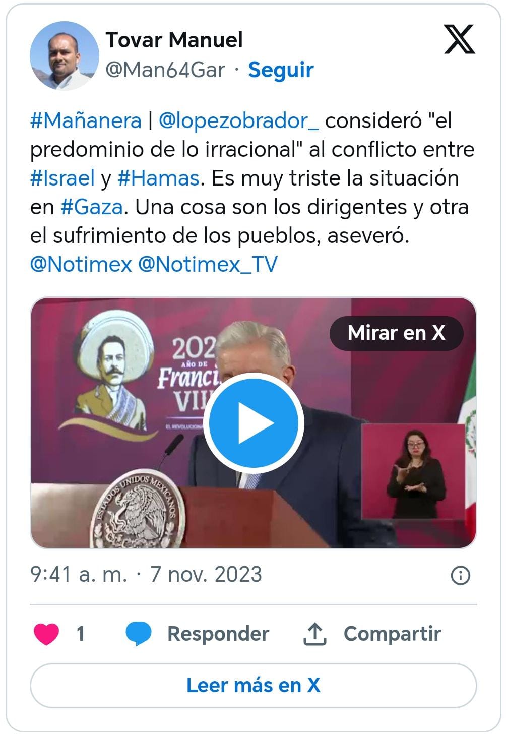506x735 pixels.
Task: Play the embedded video
Action: [x=254, y=423]
